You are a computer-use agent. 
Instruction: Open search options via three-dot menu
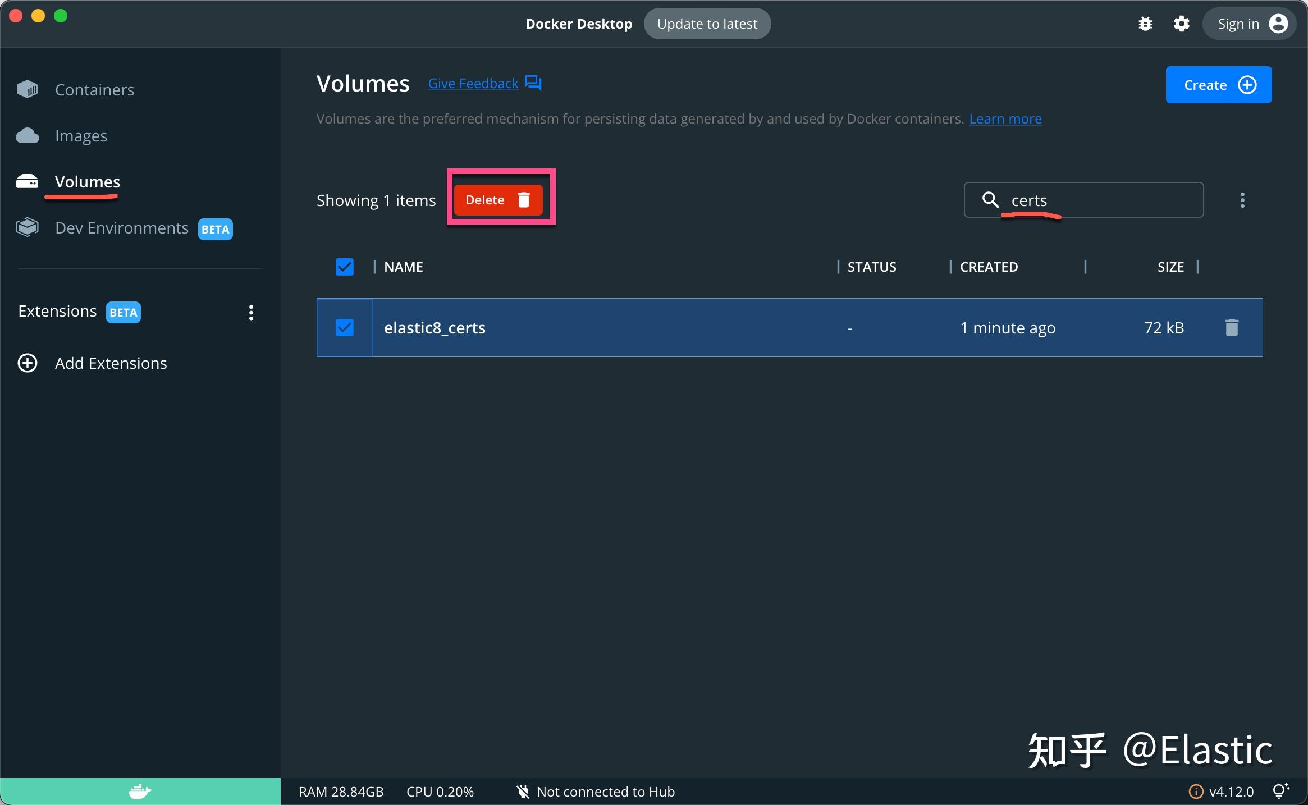[x=1243, y=200]
